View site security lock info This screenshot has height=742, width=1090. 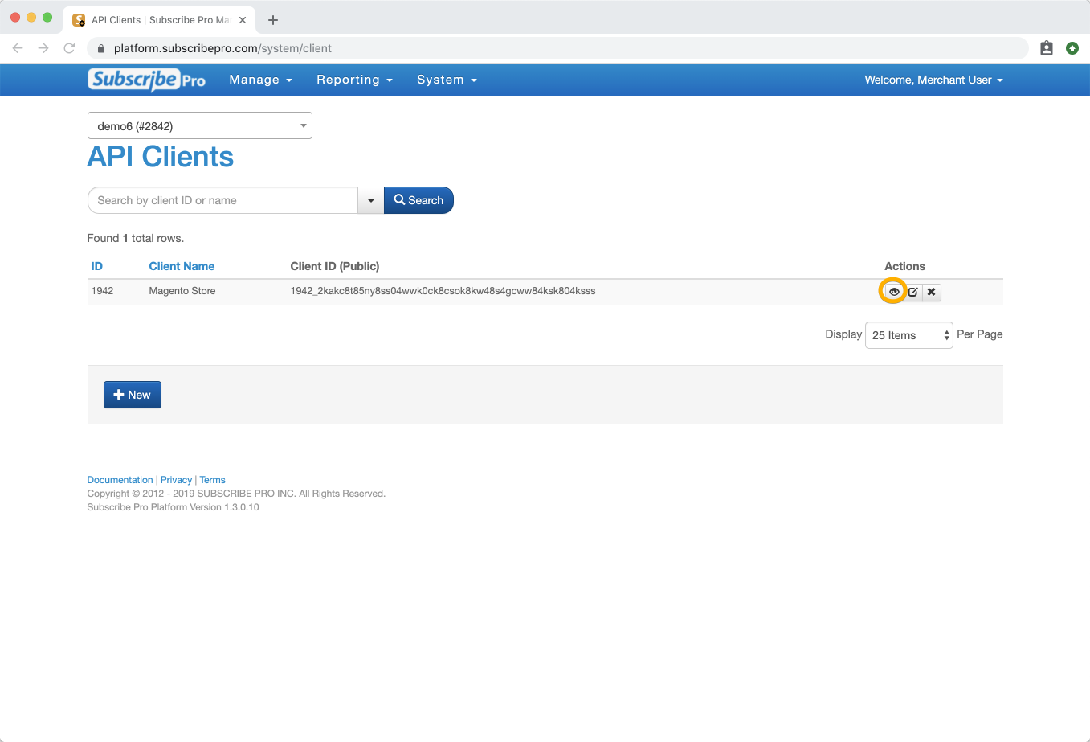(101, 48)
